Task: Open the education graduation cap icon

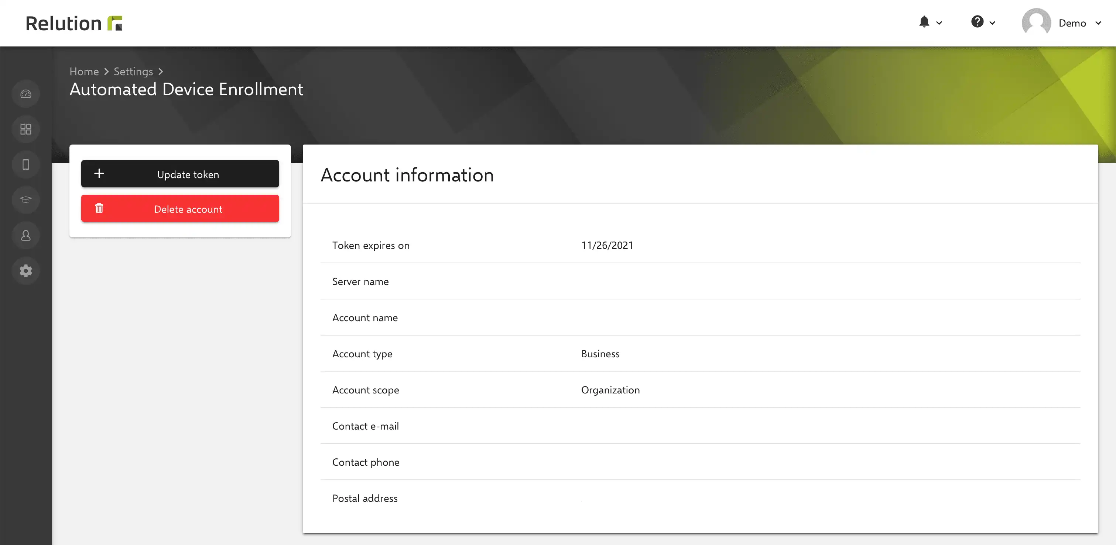Action: coord(26,200)
